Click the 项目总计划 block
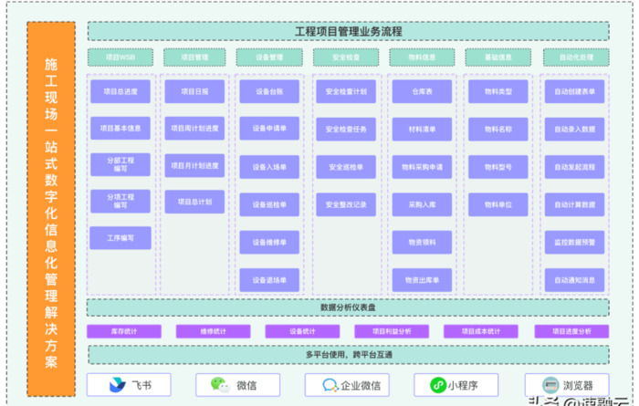639x406 pixels. coord(194,202)
